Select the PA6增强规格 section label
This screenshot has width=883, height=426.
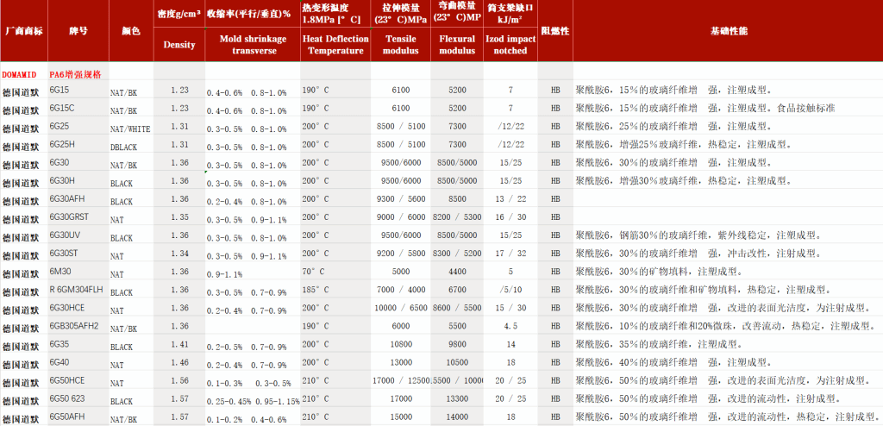pyautogui.click(x=75, y=74)
